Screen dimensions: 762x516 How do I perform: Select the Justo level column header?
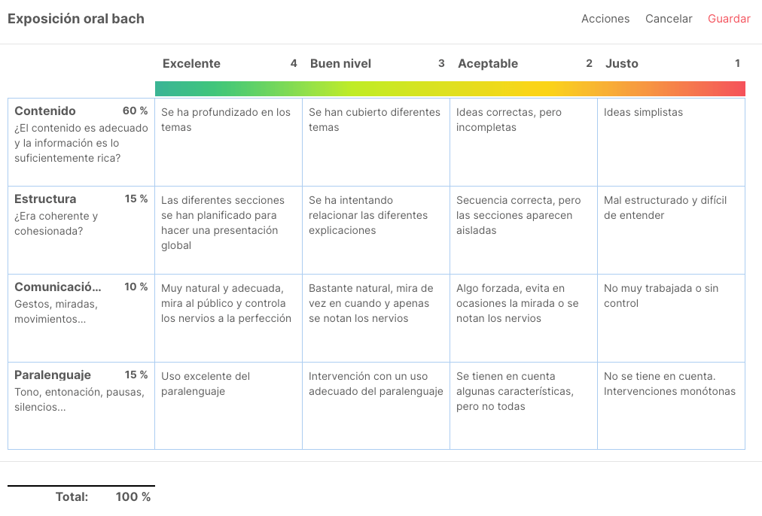point(621,64)
